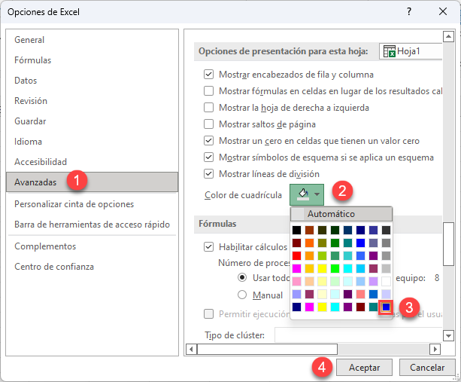Screen dimensions: 461x382
Task: Choose the lime yellow-green swatch
Action: 322,255
